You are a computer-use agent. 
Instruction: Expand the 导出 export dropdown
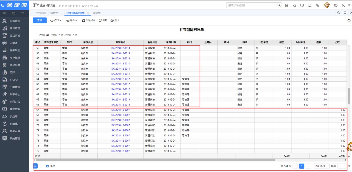coord(72,20)
